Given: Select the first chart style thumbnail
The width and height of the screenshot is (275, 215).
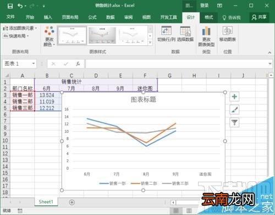Looking at the screenshot, I should click(x=72, y=35).
